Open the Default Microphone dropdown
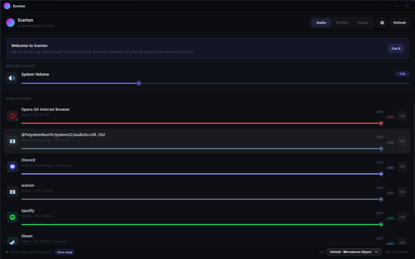The image size is (415, 259). click(354, 252)
